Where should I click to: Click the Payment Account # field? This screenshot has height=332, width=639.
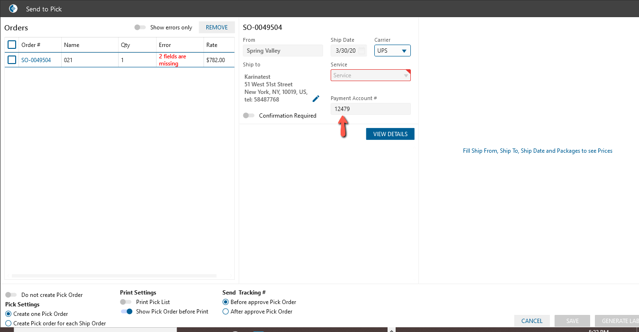pos(370,109)
